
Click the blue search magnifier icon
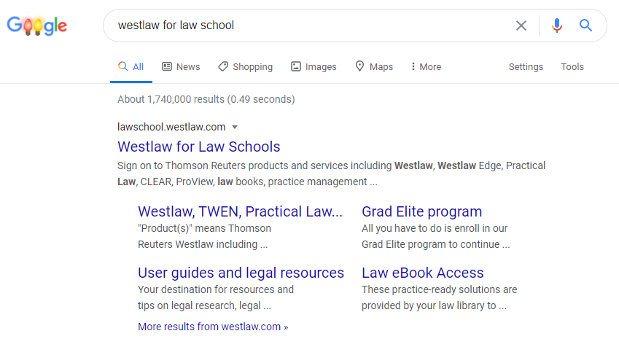click(x=585, y=26)
